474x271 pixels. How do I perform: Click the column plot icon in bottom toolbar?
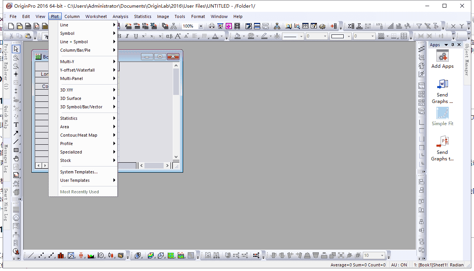click(61, 255)
